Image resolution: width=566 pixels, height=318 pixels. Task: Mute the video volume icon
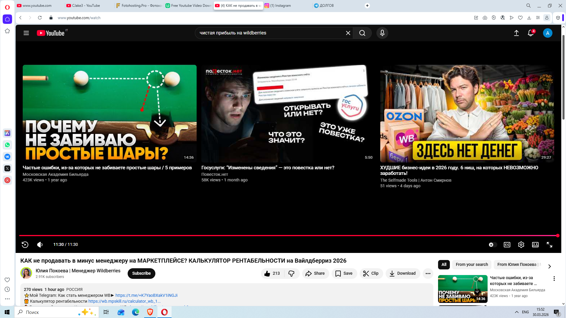tap(40, 244)
